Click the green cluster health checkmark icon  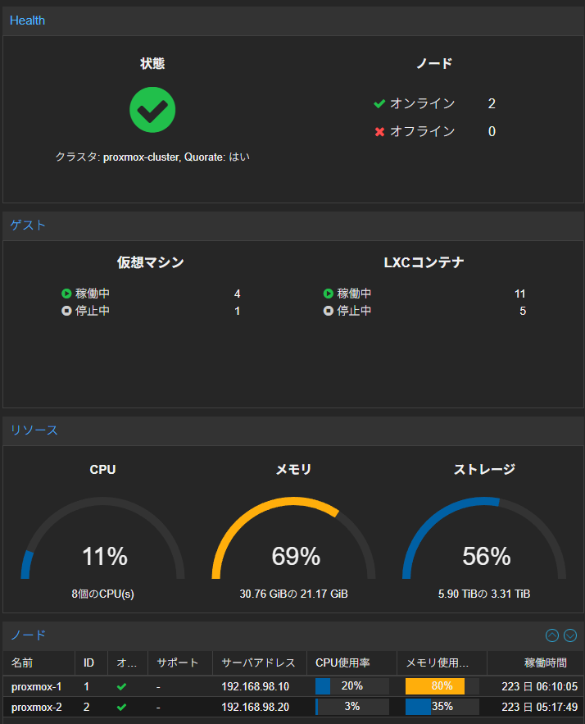152,109
